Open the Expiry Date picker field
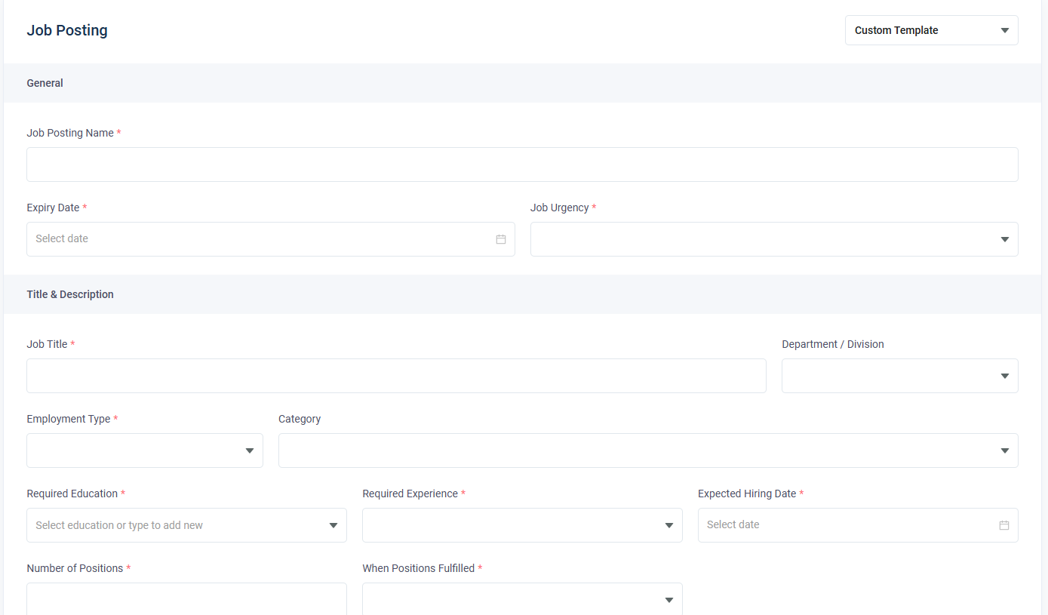 click(271, 239)
